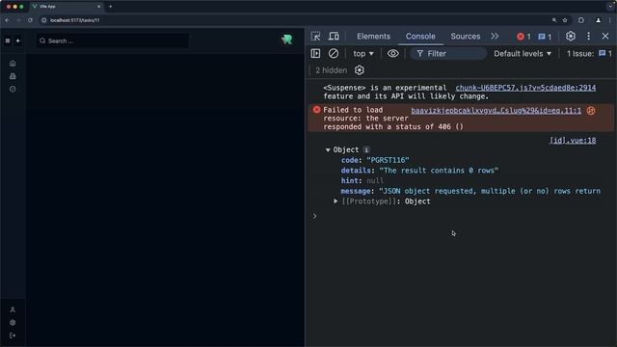
Task: Open console settings gear beside 2 hidden
Action: point(360,70)
